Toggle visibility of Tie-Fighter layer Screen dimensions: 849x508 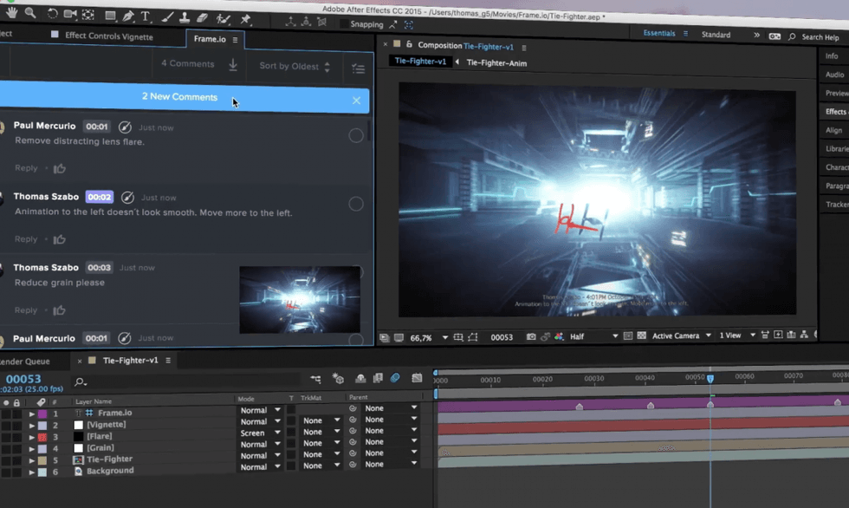pyautogui.click(x=6, y=461)
